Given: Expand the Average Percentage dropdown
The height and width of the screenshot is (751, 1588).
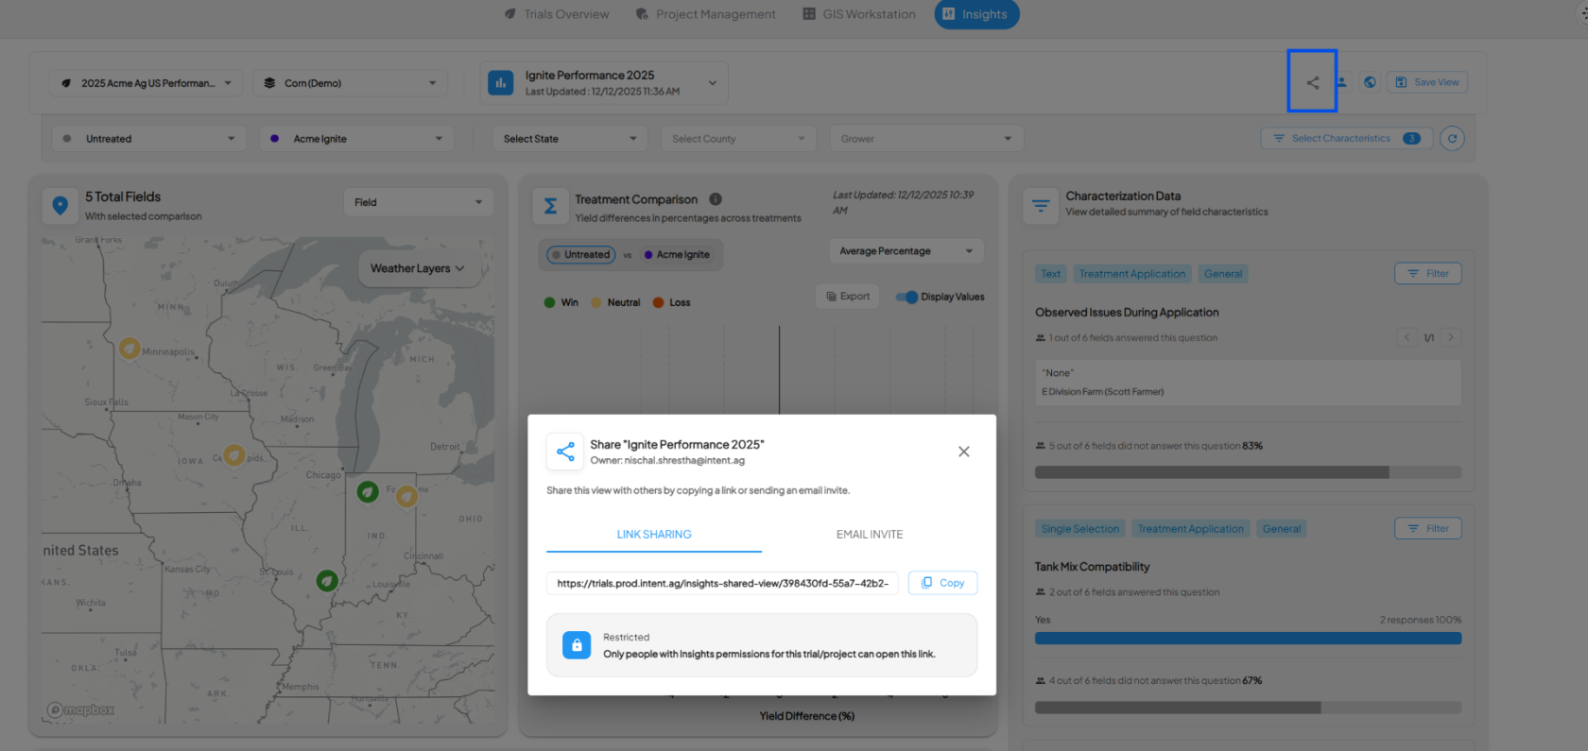Looking at the screenshot, I should click(x=906, y=251).
